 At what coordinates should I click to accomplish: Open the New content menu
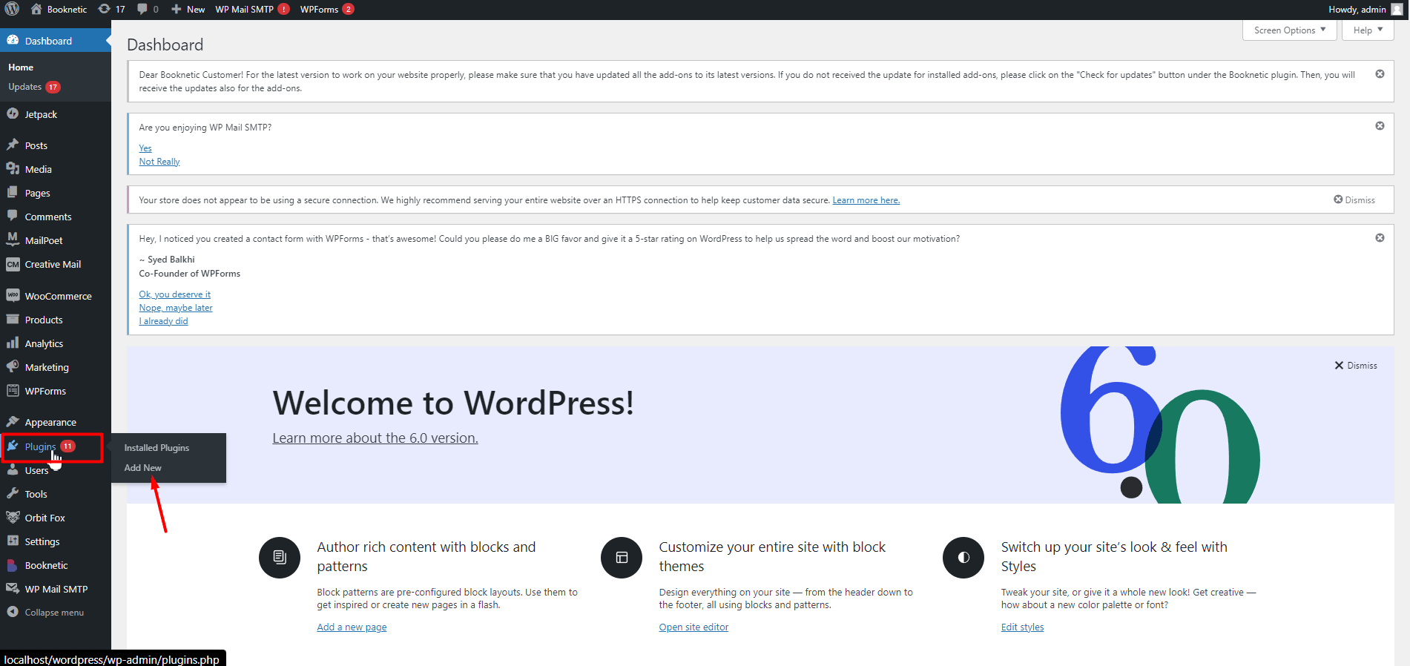coord(188,9)
